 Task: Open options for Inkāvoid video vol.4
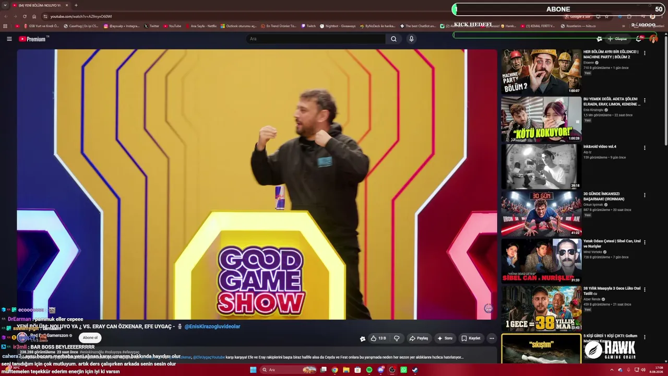point(645,148)
